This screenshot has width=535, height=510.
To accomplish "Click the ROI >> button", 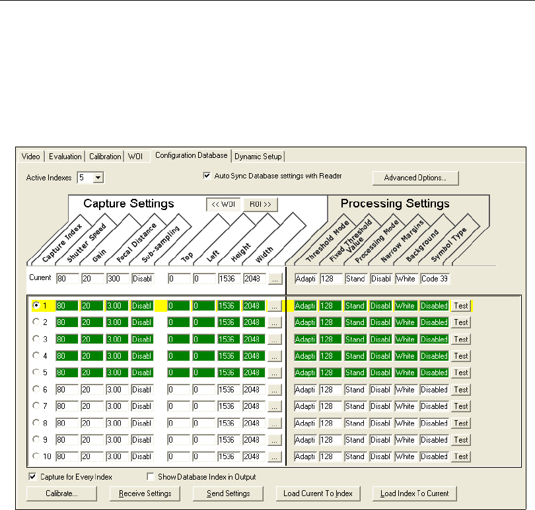I will coord(260,204).
